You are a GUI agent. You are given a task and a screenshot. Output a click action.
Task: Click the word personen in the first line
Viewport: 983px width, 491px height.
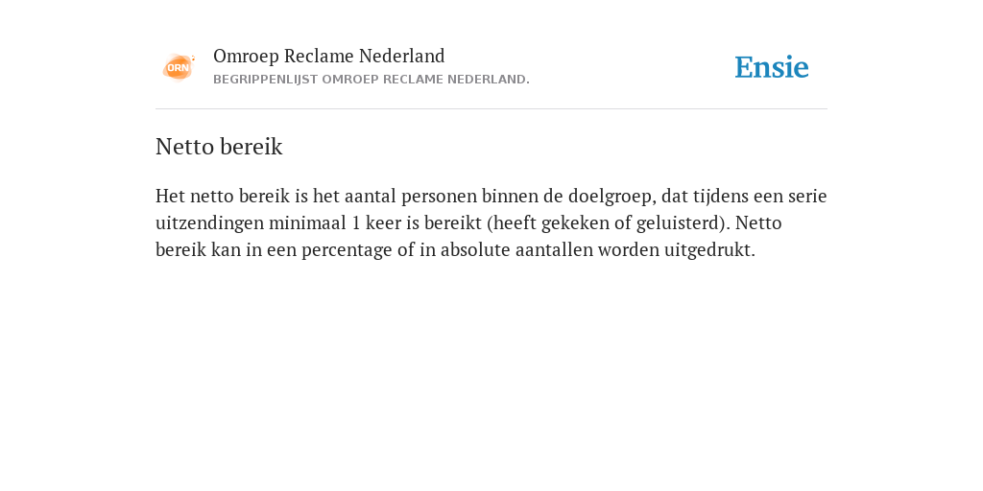[x=439, y=197]
